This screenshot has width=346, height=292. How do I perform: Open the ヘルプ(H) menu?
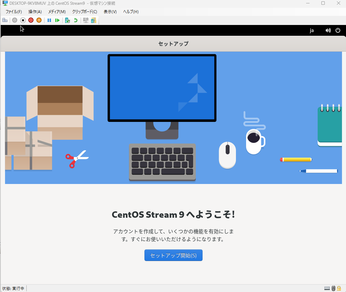click(131, 12)
